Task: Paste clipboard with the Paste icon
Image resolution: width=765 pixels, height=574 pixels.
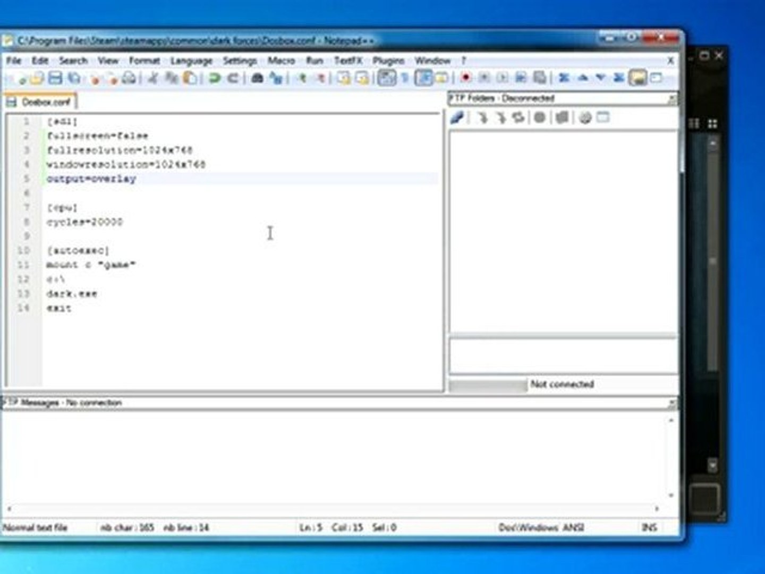Action: [x=190, y=79]
